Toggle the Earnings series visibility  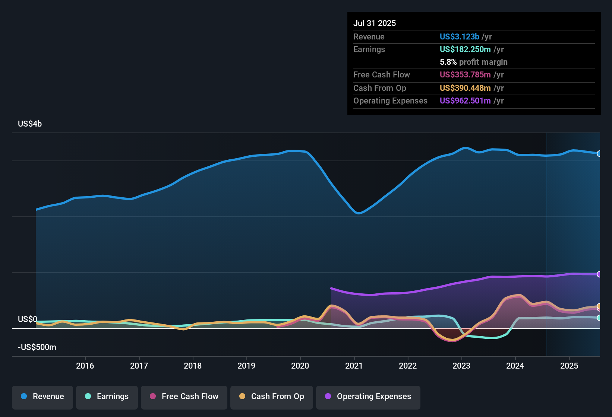click(107, 397)
